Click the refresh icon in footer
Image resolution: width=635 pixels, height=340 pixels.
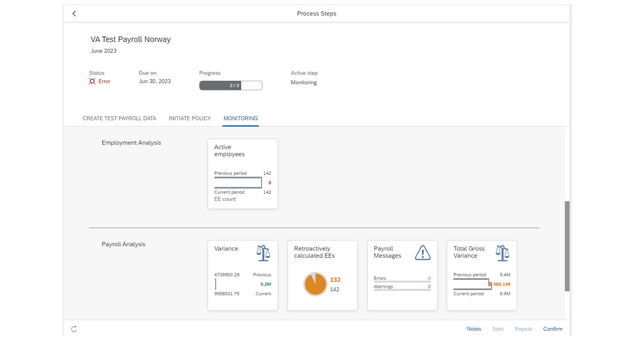click(74, 329)
